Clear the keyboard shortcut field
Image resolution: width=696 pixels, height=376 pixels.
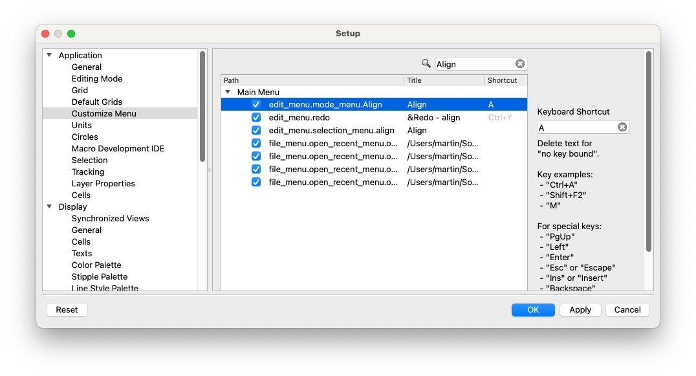(622, 127)
